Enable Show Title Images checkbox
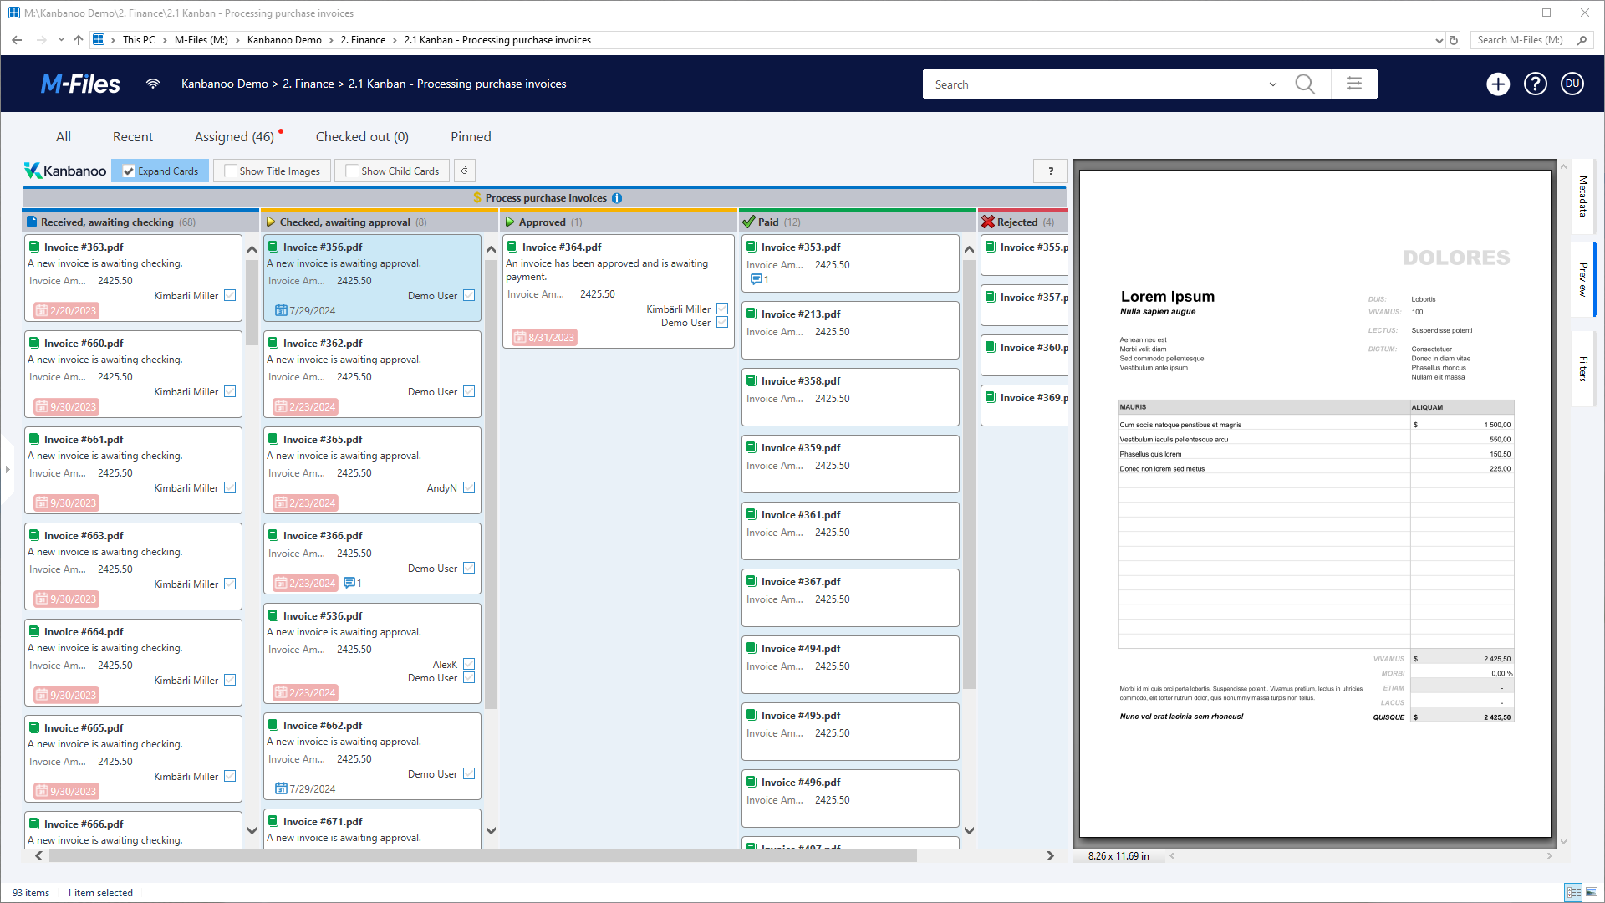1605x903 pixels. tap(231, 171)
